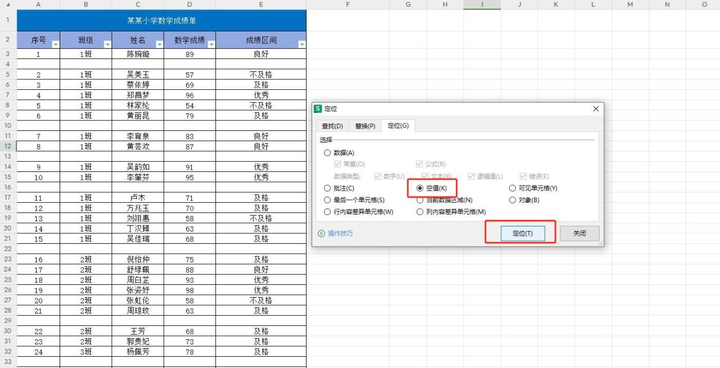Select column F header

pos(348,4)
